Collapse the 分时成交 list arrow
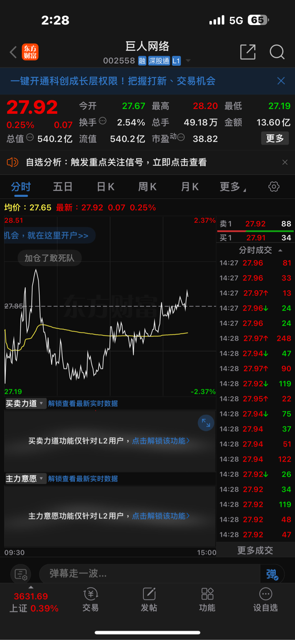Viewport: 295px width, 640px height. click(x=280, y=250)
